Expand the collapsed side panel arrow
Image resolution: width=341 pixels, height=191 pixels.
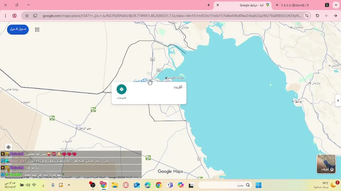338,101
